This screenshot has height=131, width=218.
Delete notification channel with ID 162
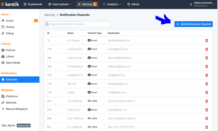click(207, 66)
